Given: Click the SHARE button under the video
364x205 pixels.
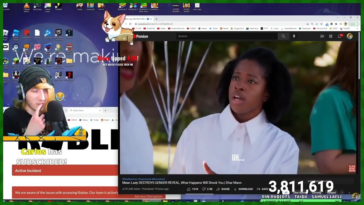Looking at the screenshot, I should click(x=223, y=189).
